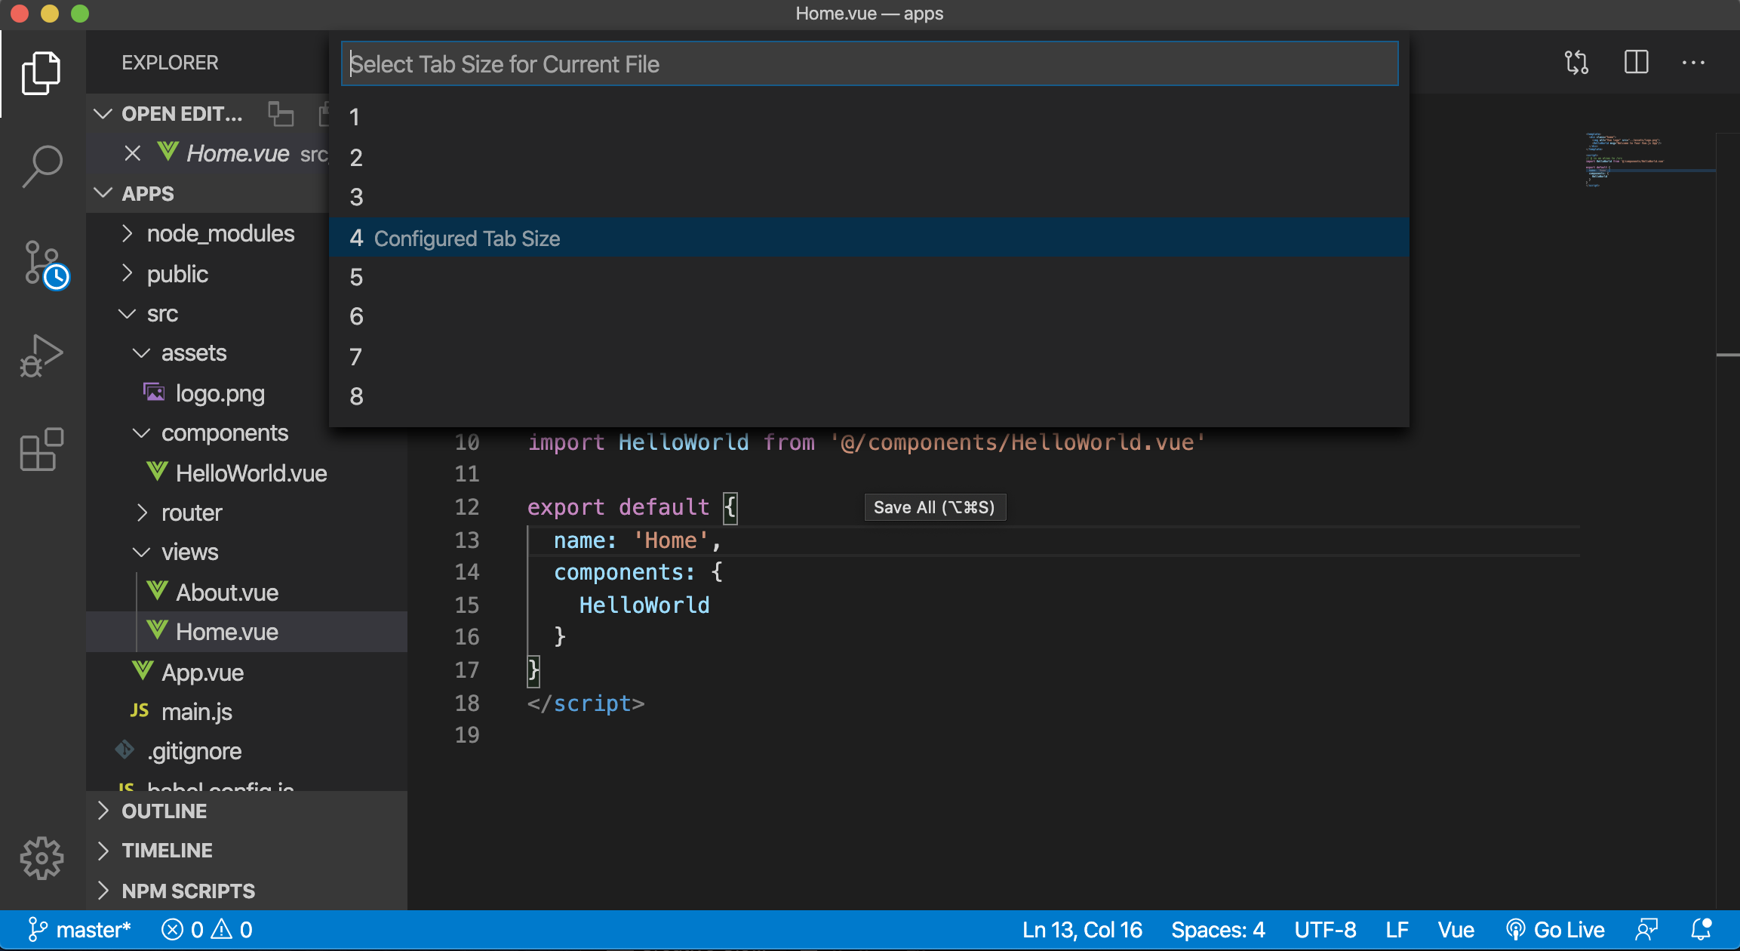Image resolution: width=1740 pixels, height=951 pixels.
Task: Expand the node_modules folder
Action: pyautogui.click(x=220, y=234)
